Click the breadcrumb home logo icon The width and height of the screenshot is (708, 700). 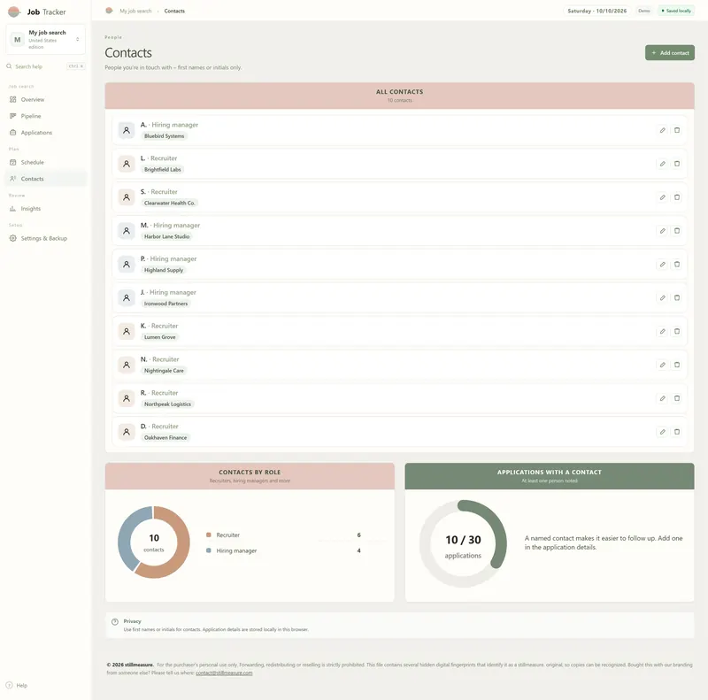(x=109, y=11)
